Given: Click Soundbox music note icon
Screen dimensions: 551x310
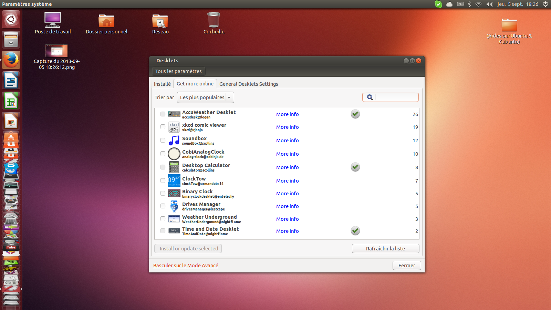Looking at the screenshot, I should pos(174,140).
